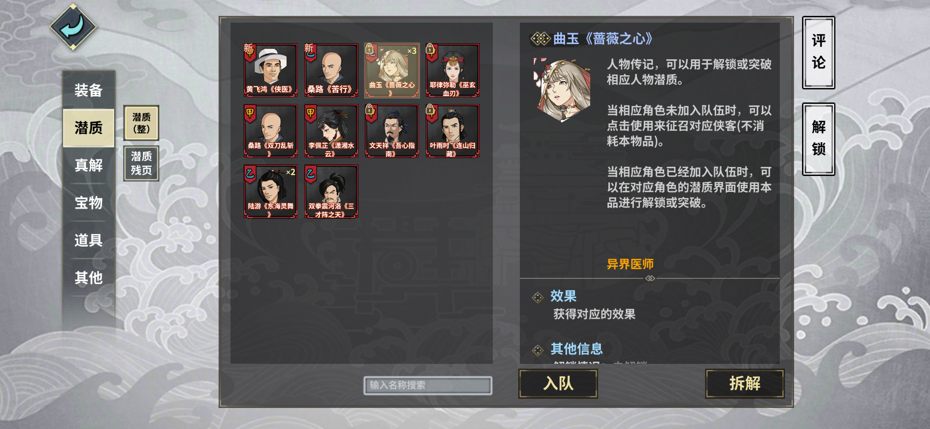Select the 耶律弥勒《巫玄血刃》 item card
This screenshot has height=429, width=930.
point(452,70)
